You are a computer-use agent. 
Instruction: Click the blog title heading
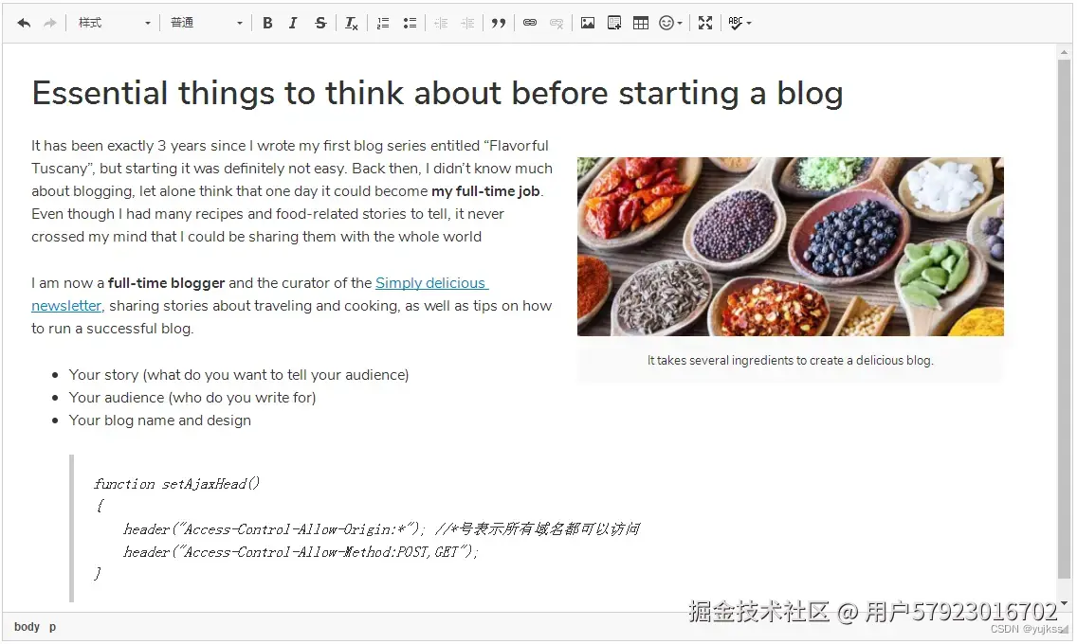pos(438,93)
